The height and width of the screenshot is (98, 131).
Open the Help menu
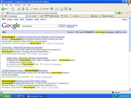point(29,5)
